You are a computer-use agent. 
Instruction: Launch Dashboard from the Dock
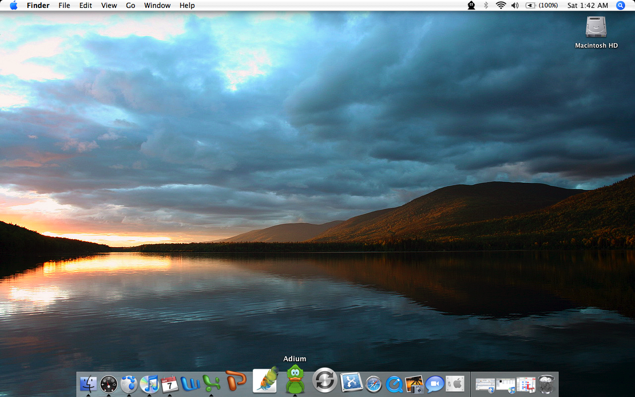(x=109, y=384)
